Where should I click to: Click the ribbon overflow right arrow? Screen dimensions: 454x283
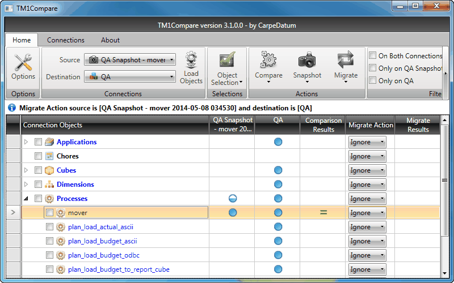coord(445,74)
